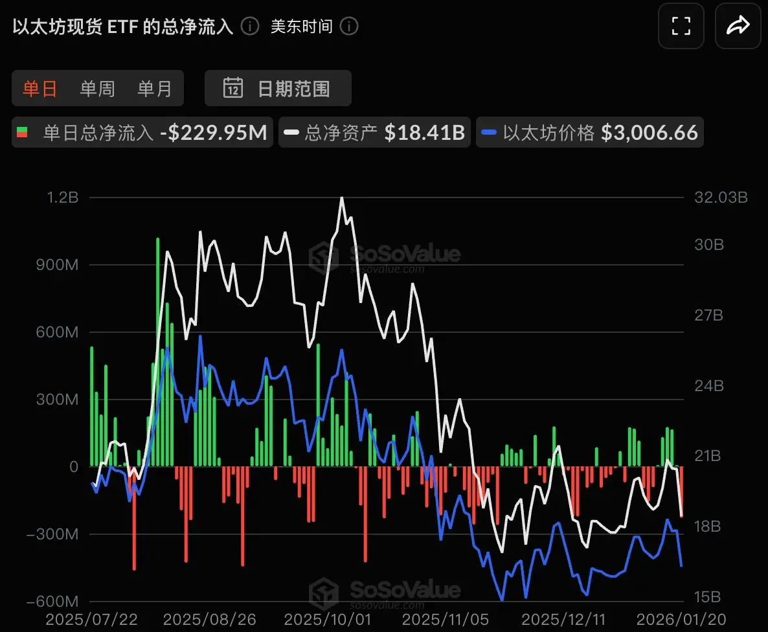Click the 美东时间 label

point(302,27)
